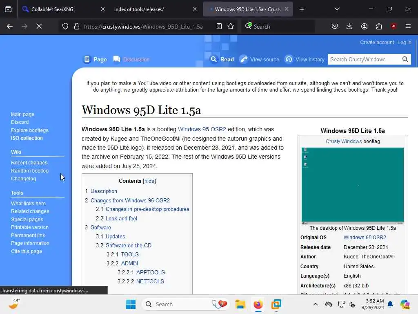The height and width of the screenshot is (314, 418).
Task: Select the Read view tab
Action: (222, 59)
